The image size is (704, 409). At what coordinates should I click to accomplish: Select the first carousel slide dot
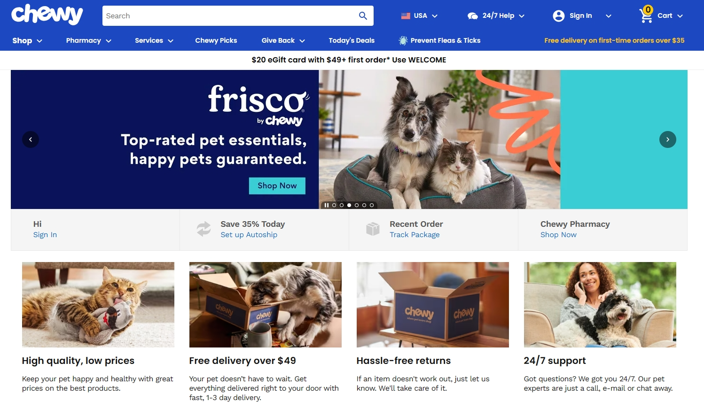[x=334, y=205]
